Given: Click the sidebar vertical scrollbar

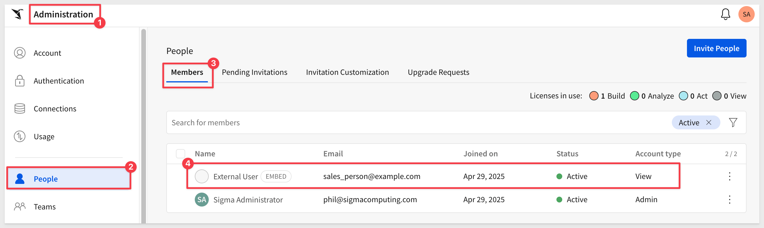Looking at the screenshot, I should [x=144, y=126].
